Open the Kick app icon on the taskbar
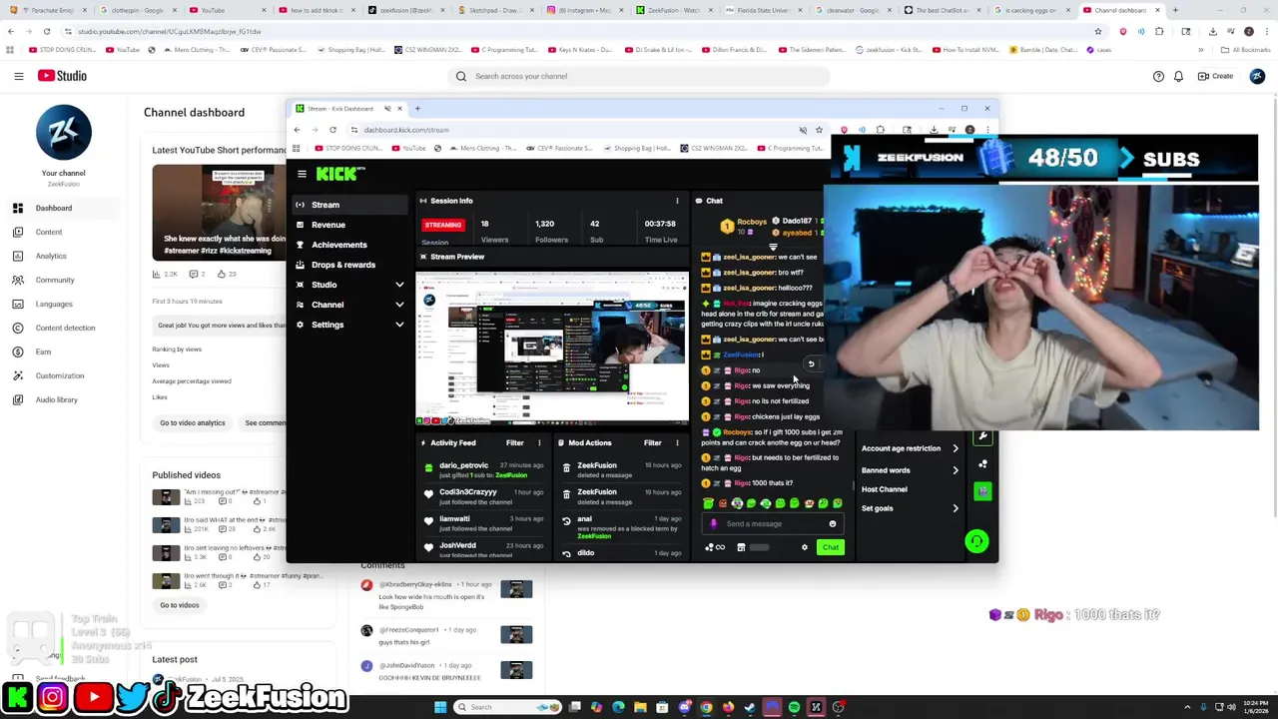The image size is (1278, 719). click(x=816, y=707)
